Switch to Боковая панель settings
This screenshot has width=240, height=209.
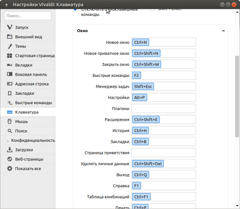pos(31,75)
